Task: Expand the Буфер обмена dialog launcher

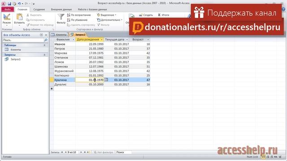Action: coord(53,30)
